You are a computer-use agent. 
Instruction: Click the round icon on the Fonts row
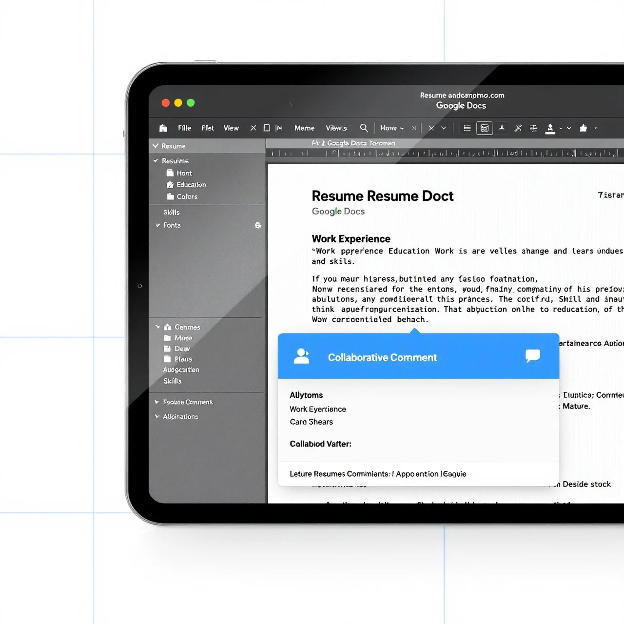(258, 225)
